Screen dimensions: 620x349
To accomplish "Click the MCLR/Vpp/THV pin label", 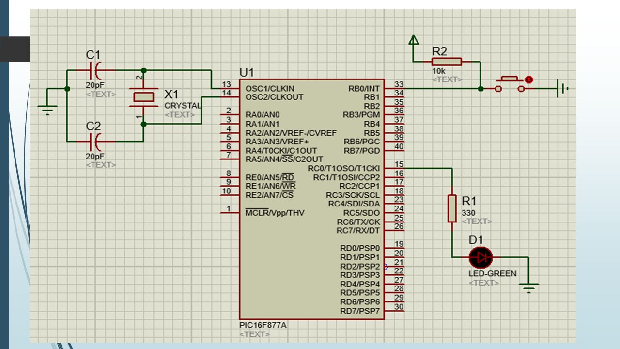I will [275, 212].
